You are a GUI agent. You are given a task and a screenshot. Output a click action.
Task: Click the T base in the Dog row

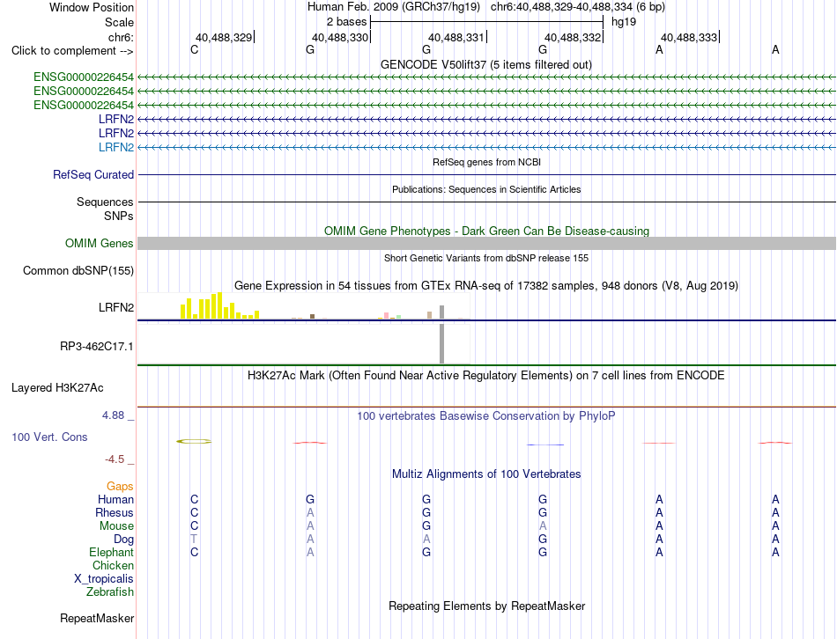click(x=194, y=540)
